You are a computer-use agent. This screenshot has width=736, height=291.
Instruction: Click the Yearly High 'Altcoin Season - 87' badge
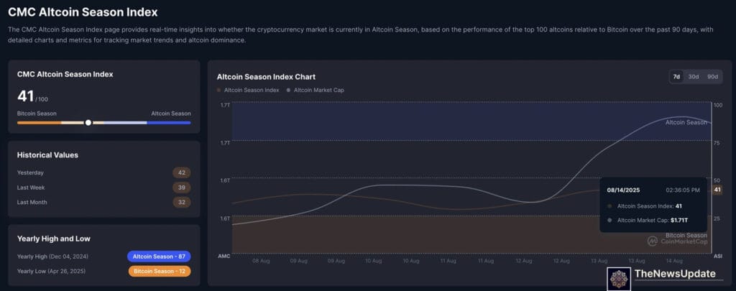click(x=159, y=257)
